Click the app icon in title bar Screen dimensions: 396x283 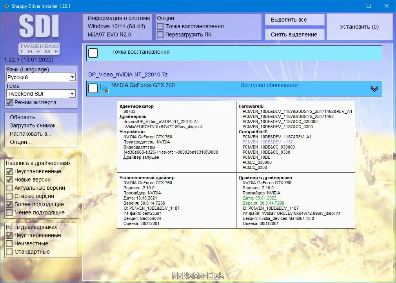point(6,6)
